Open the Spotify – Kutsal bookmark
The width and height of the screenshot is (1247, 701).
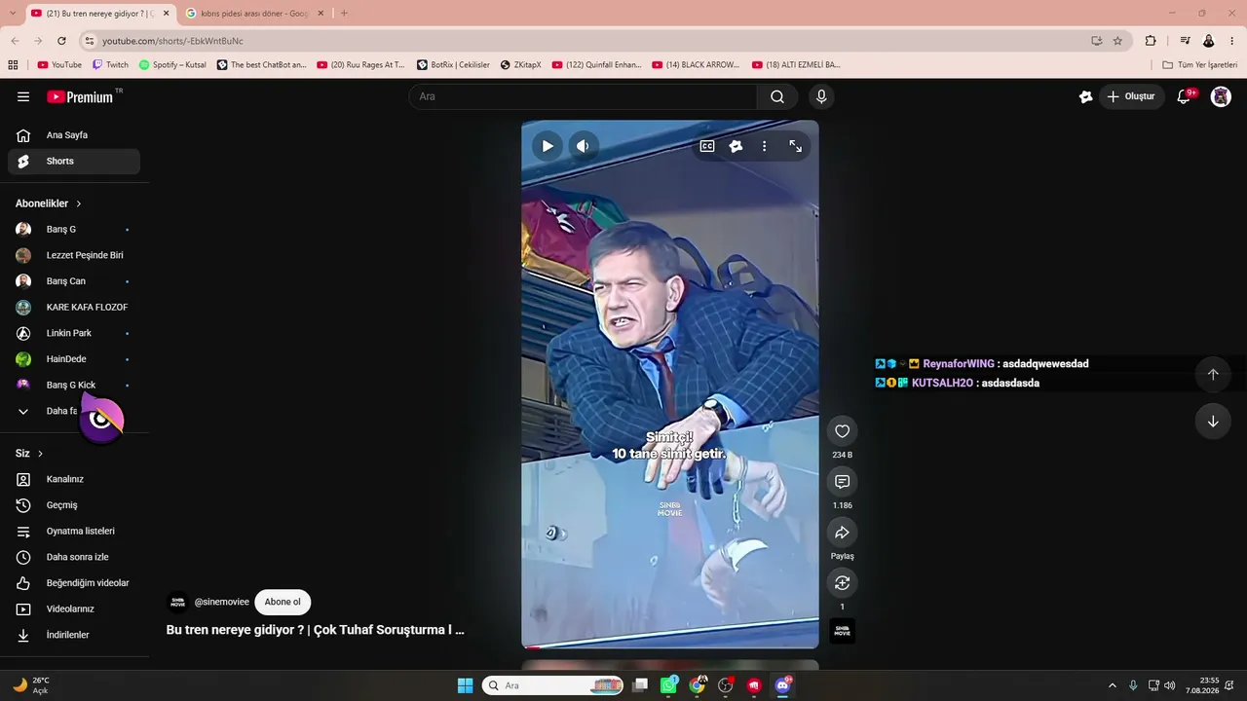click(x=172, y=65)
